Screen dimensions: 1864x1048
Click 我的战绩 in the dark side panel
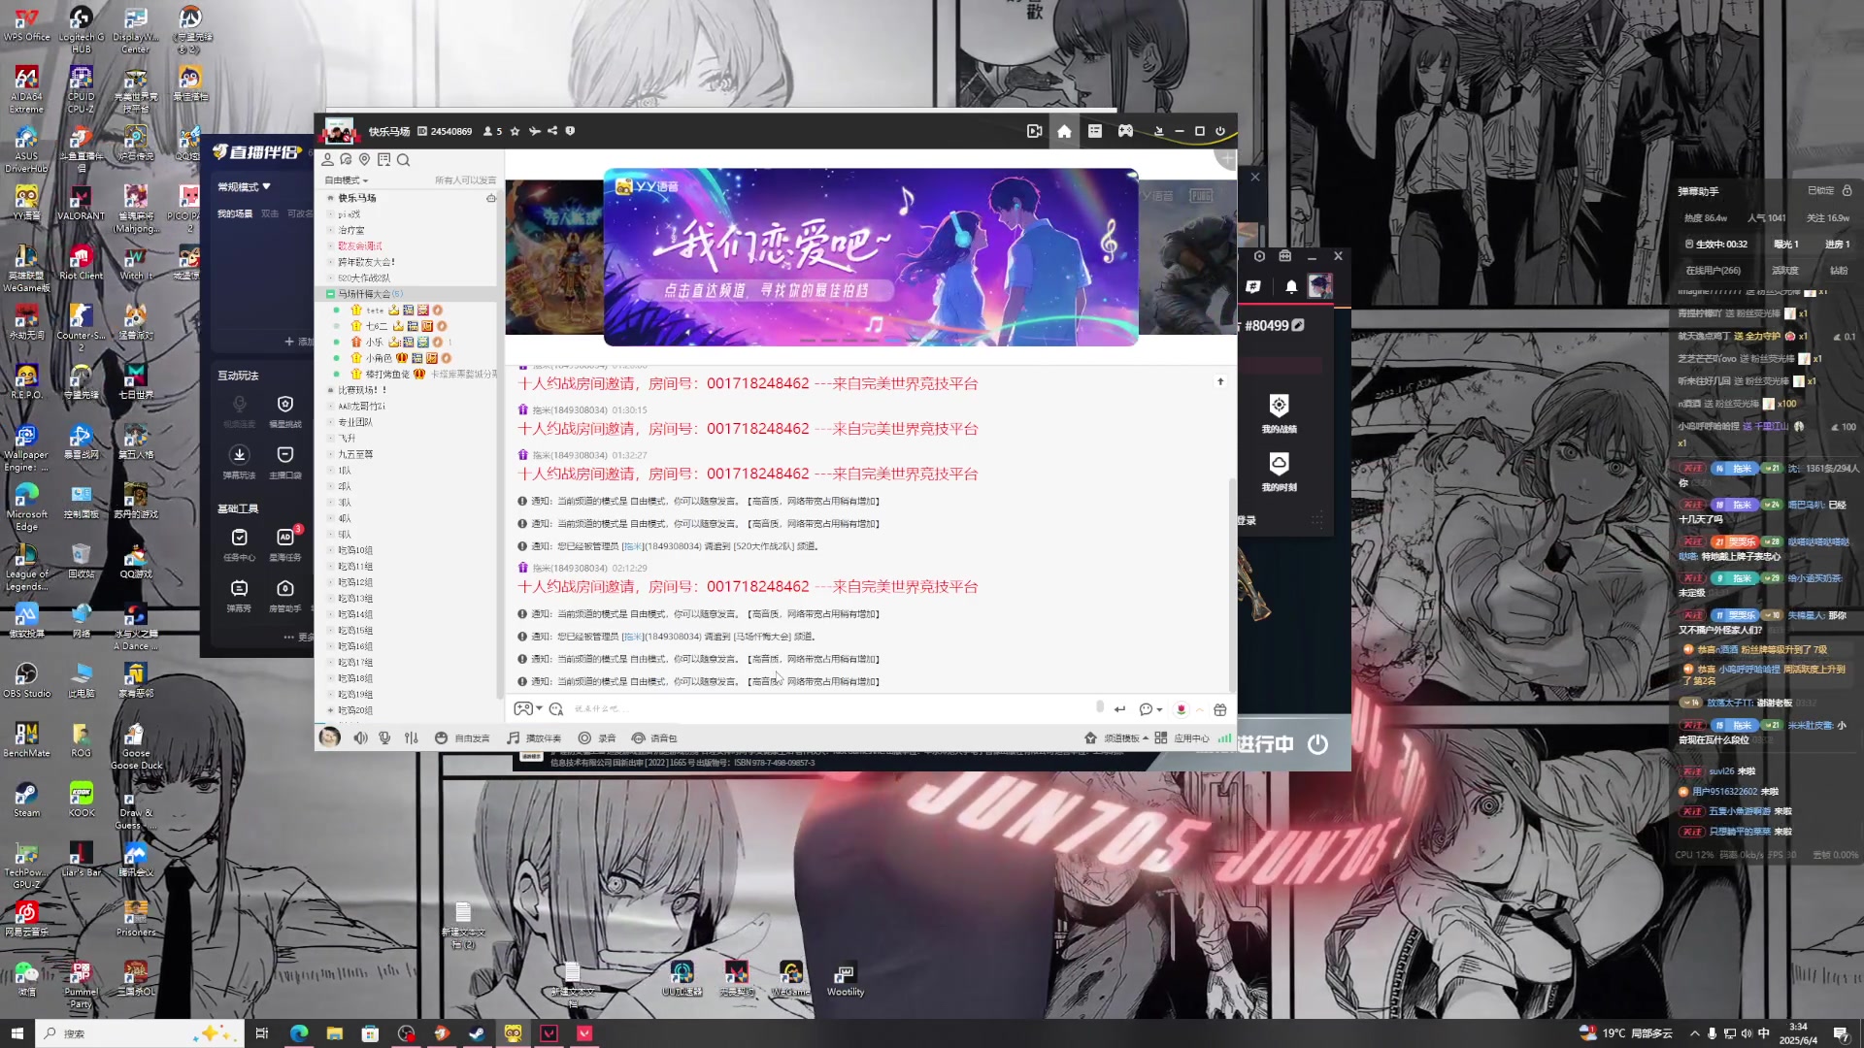pos(1279,413)
